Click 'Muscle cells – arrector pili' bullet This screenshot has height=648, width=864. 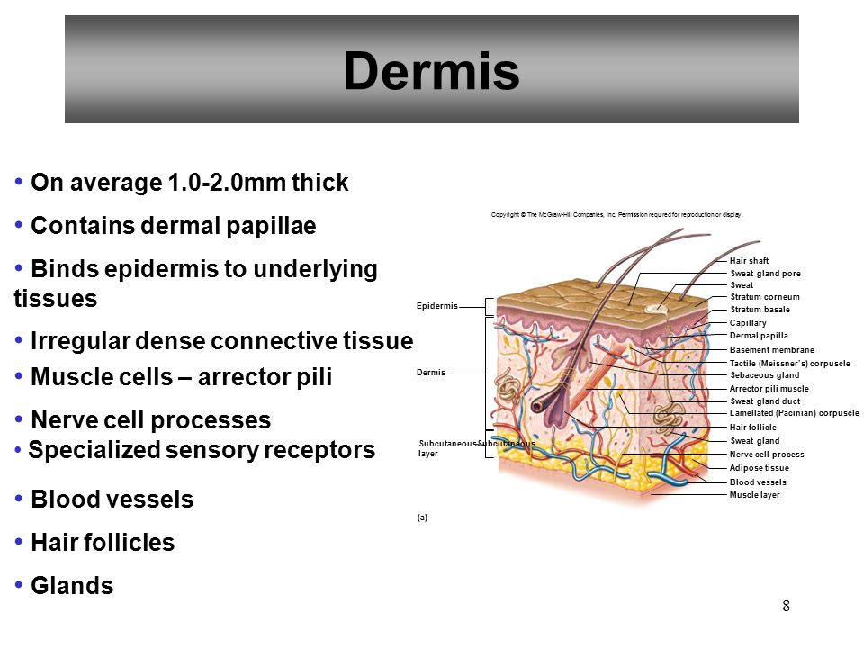click(181, 377)
